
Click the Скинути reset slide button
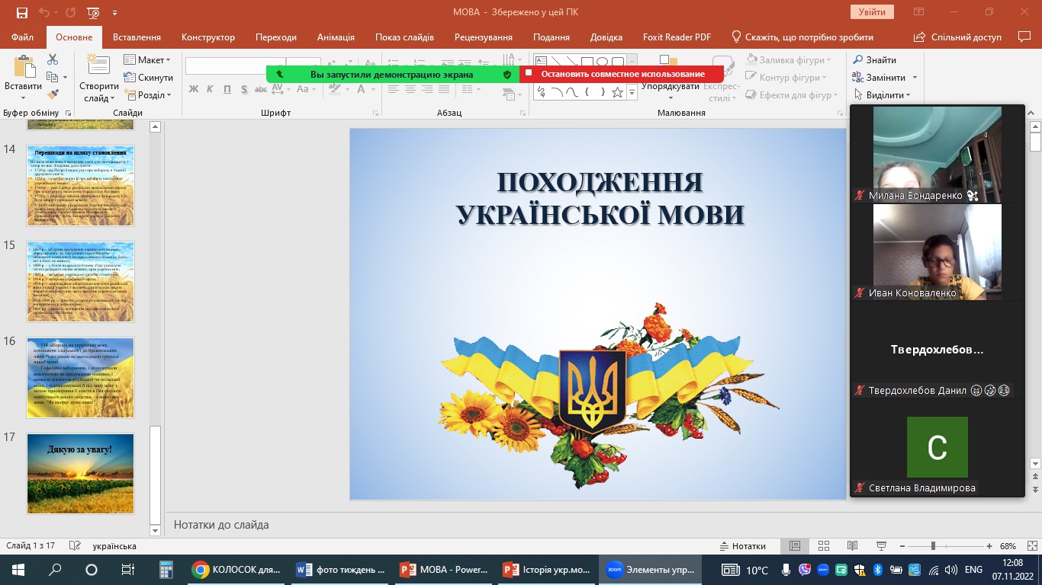148,78
